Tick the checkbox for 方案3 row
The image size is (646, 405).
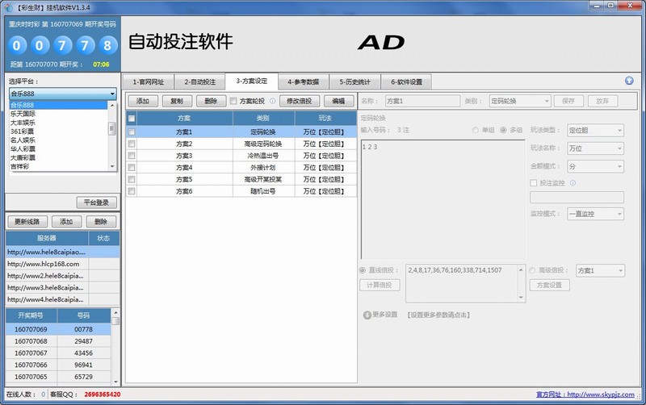pos(132,156)
